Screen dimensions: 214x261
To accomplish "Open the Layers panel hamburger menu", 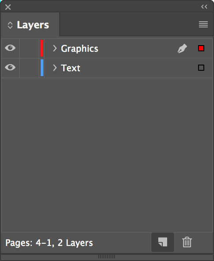I will click(203, 24).
